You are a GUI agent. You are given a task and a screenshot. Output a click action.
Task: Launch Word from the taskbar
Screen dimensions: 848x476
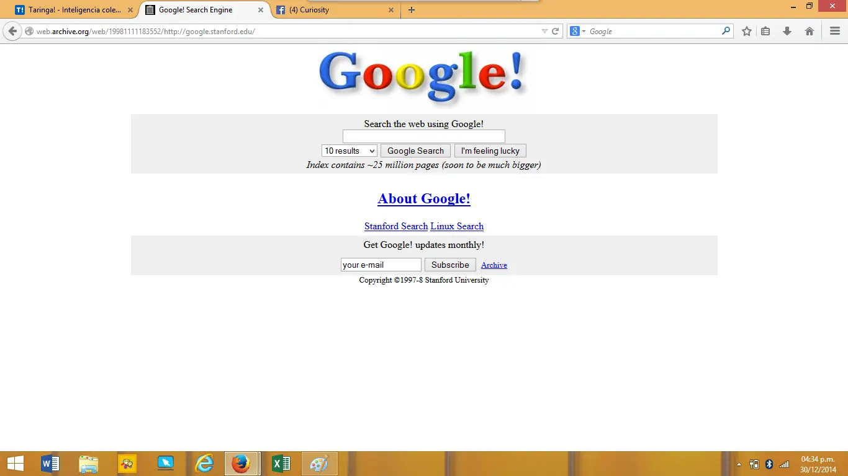coord(50,464)
